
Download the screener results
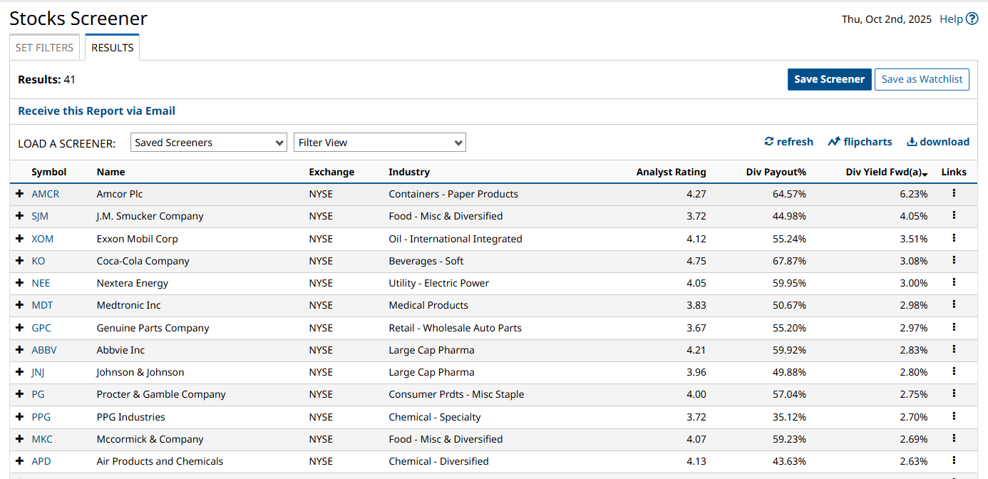click(937, 142)
